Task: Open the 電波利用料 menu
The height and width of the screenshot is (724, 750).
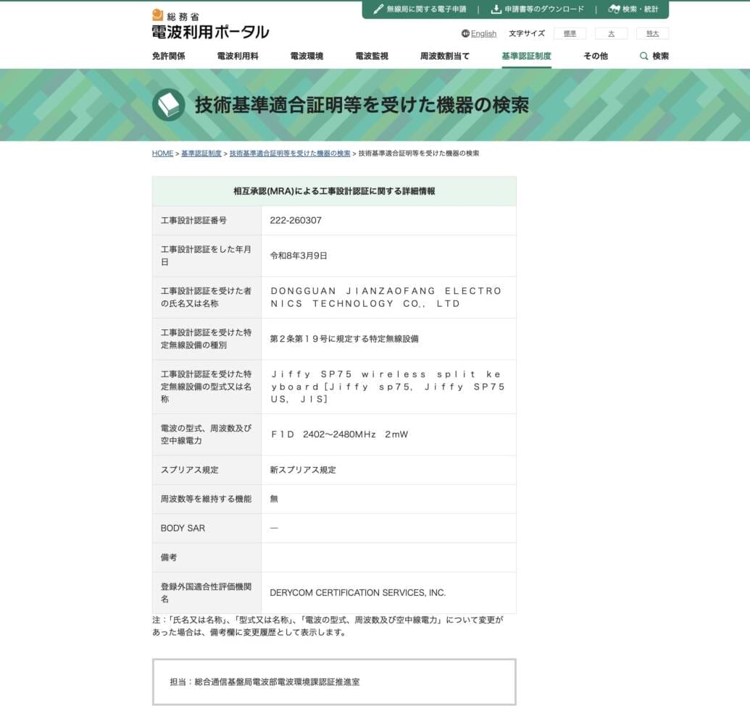Action: 238,56
